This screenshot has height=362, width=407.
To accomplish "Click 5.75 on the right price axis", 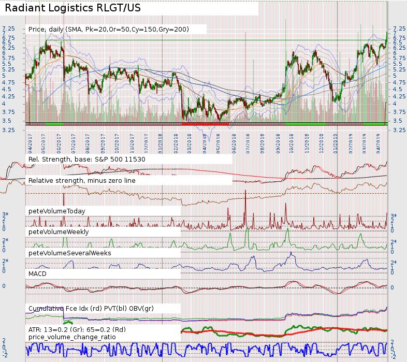I will pos(399,58).
